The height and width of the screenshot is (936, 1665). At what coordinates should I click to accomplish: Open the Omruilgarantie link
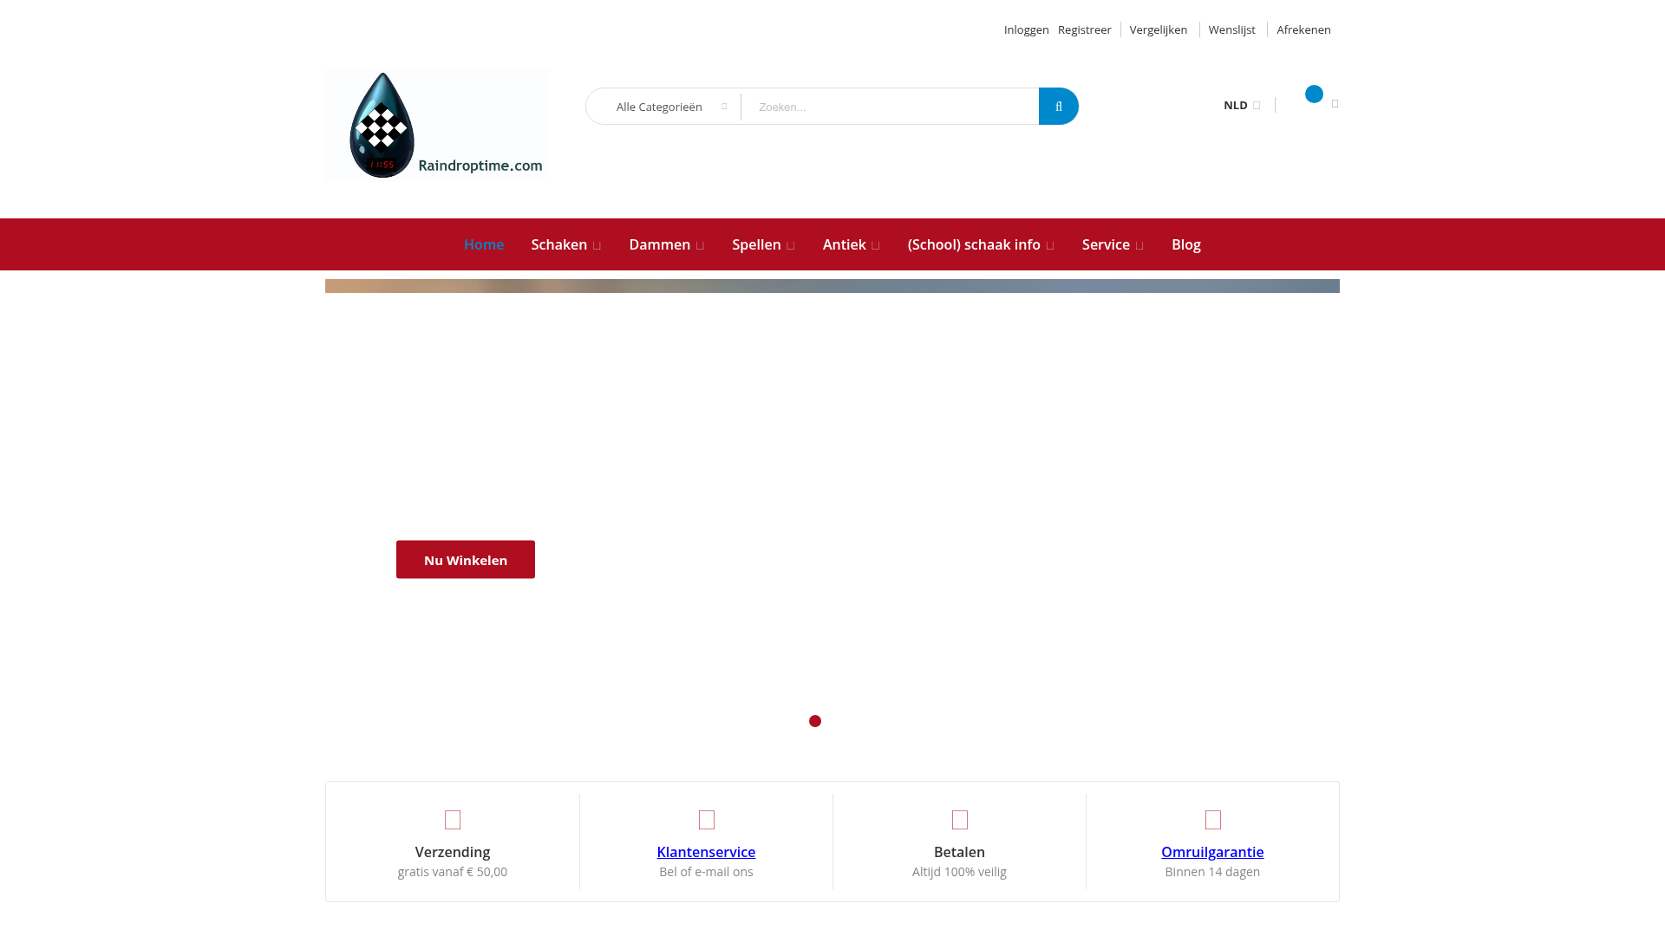click(1212, 852)
